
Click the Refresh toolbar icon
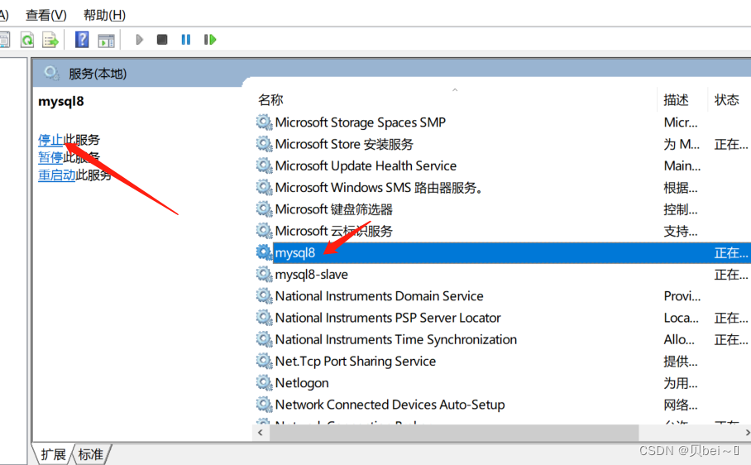click(x=27, y=40)
